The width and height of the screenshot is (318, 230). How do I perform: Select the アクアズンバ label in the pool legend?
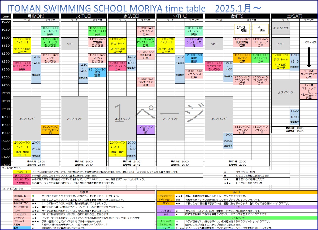pyautogui.click(x=22, y=183)
